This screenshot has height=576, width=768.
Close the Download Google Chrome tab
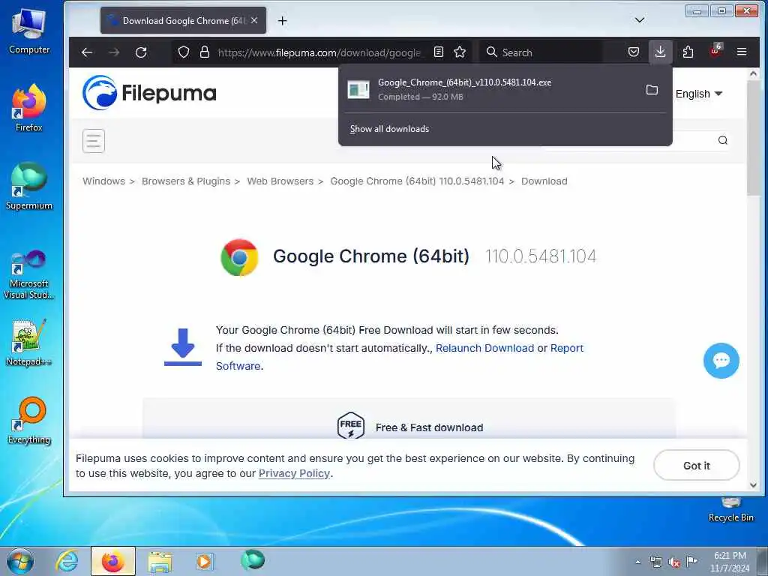[254, 20]
